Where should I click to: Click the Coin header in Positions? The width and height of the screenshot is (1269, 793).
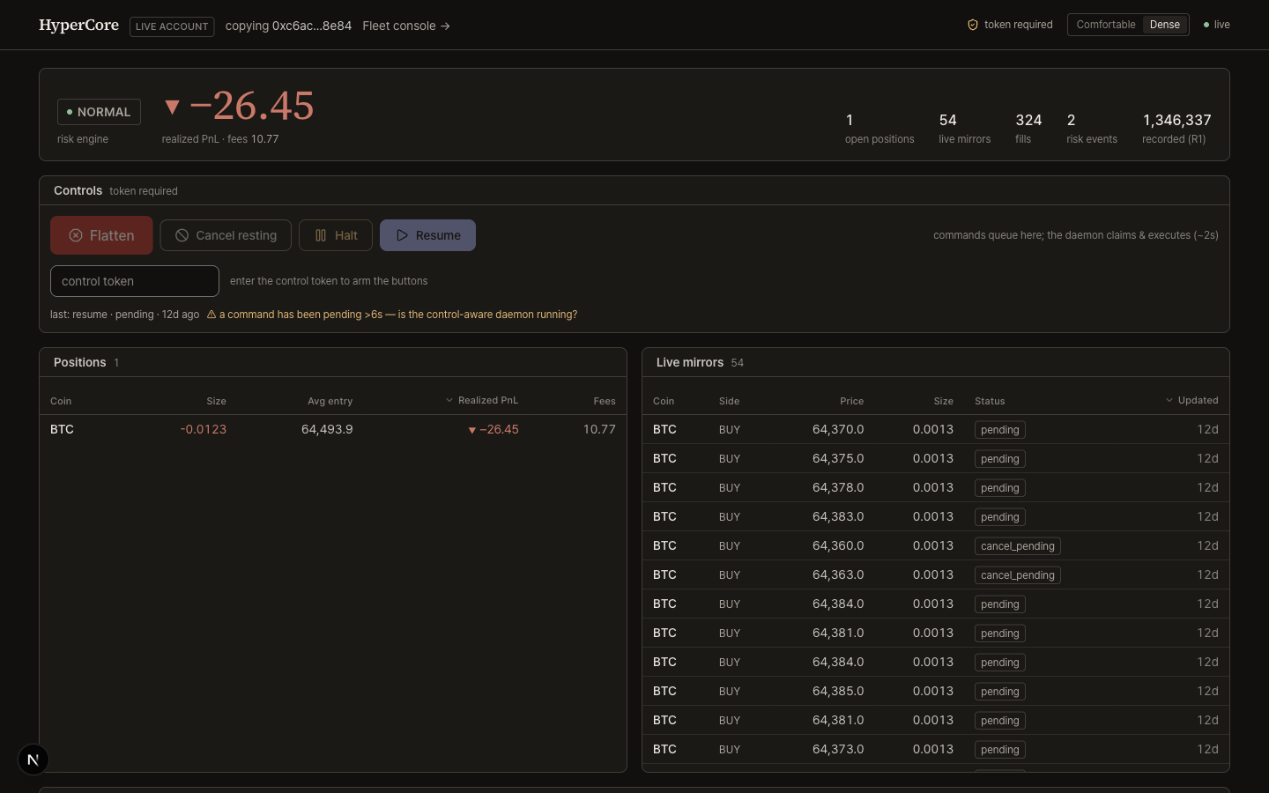point(61,401)
